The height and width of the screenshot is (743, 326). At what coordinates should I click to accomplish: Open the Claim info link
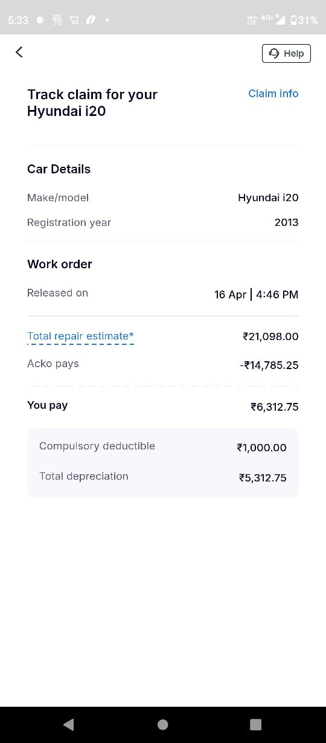(273, 94)
